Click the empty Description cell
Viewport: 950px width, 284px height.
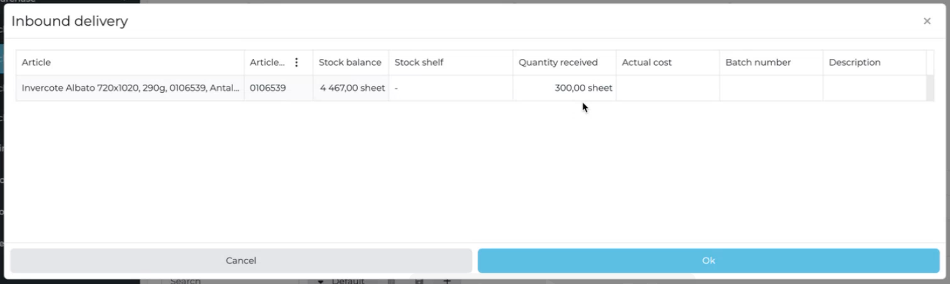pos(874,88)
